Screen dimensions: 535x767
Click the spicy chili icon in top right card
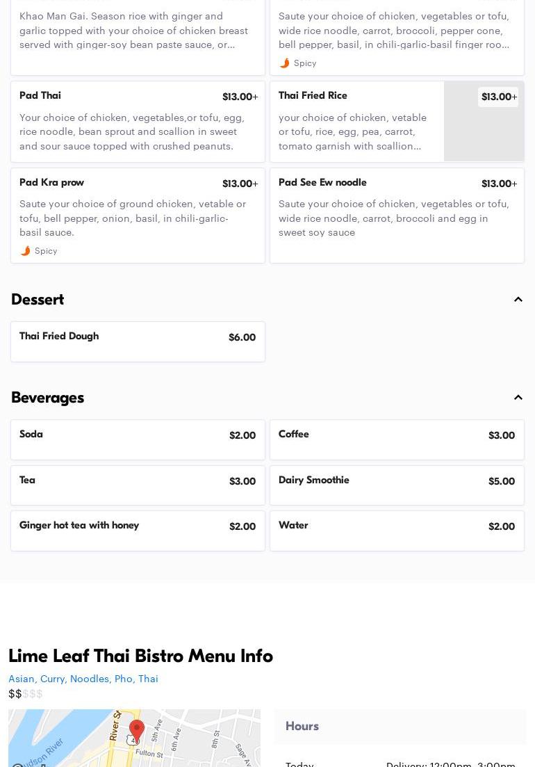pyautogui.click(x=284, y=63)
